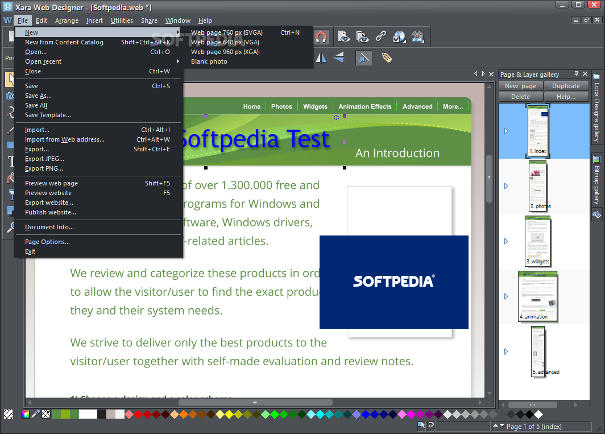The height and width of the screenshot is (434, 605).
Task: Select the Text tool T icon
Action: coord(10,162)
